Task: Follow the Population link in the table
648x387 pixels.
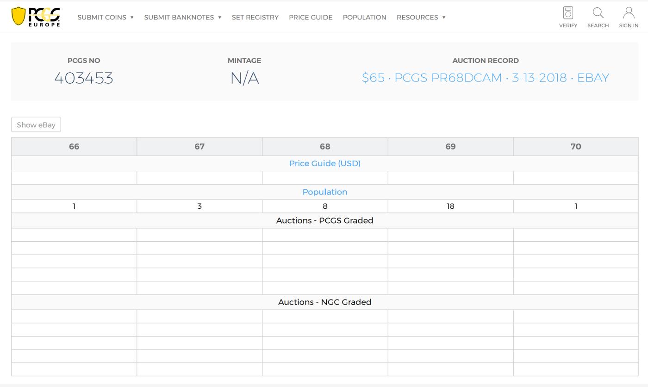Action: click(x=324, y=192)
